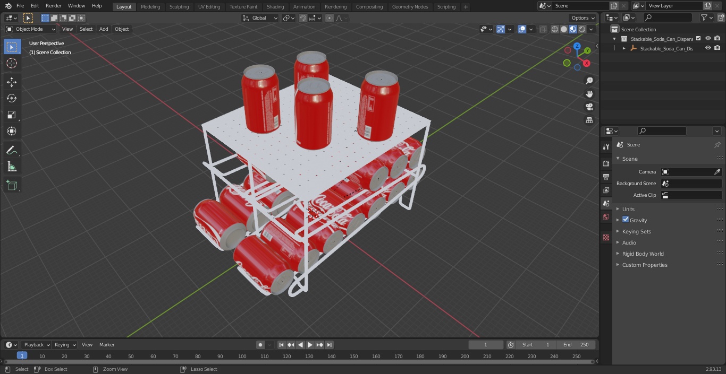Screen dimensions: 726x374
Task: Select the Cursor tool in viewport toolbar
Action: point(12,63)
